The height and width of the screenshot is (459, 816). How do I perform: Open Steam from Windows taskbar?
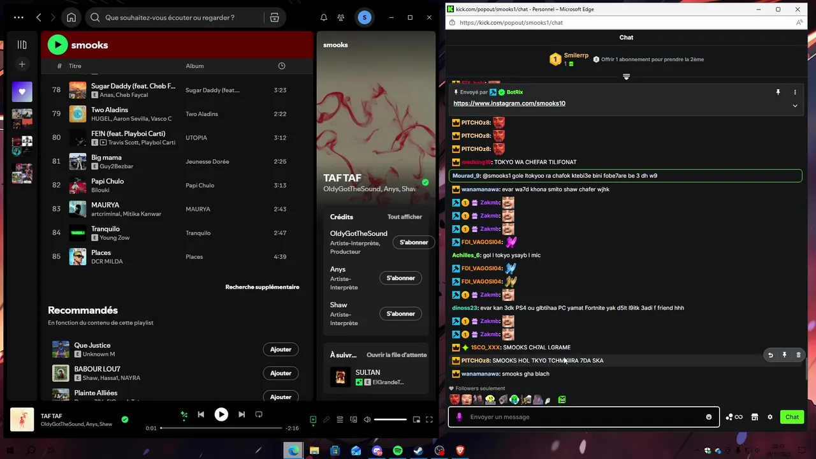point(418,451)
